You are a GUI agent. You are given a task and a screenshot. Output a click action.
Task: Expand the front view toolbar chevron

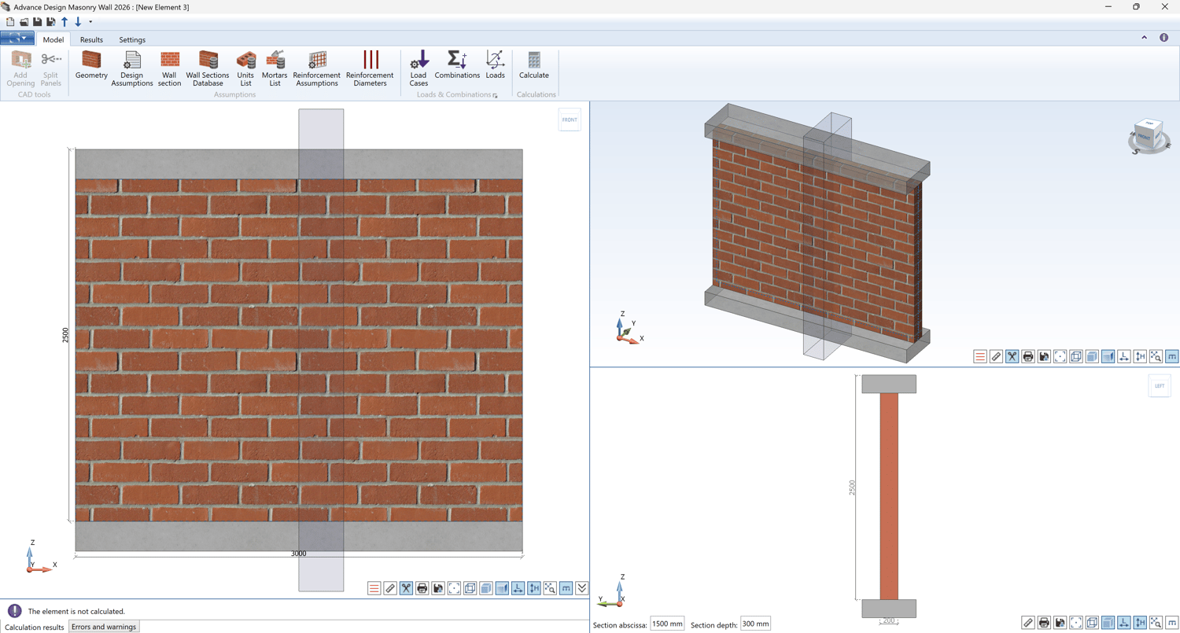coord(582,588)
